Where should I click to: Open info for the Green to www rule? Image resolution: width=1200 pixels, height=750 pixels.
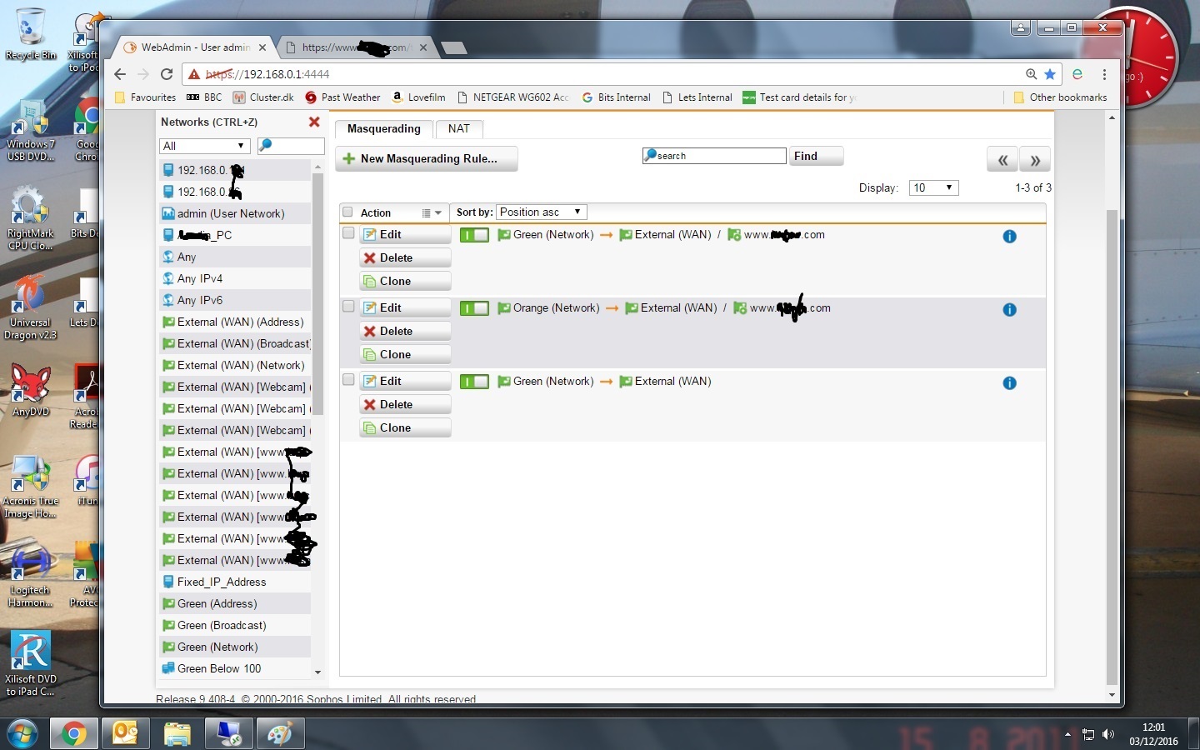coord(1009,237)
